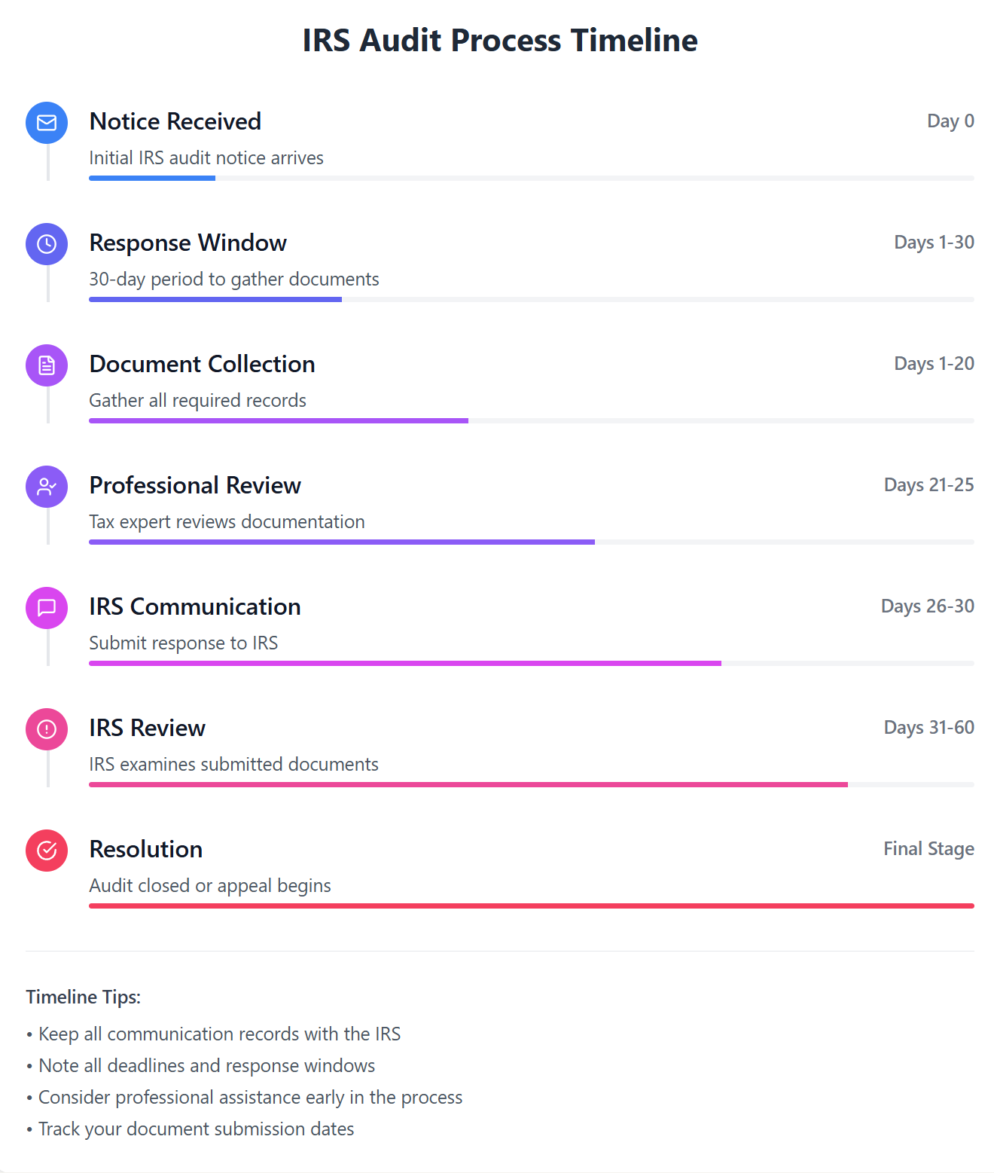Click the Final Stage label
Image resolution: width=994 pixels, height=1173 pixels.
coord(928,849)
